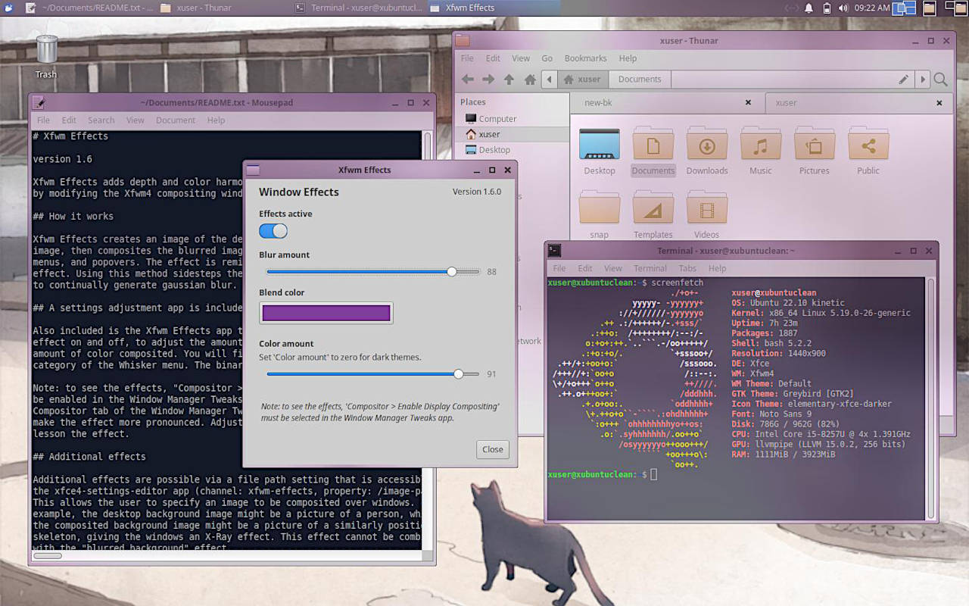Go back in Thunar toolbar

[x=468, y=79]
